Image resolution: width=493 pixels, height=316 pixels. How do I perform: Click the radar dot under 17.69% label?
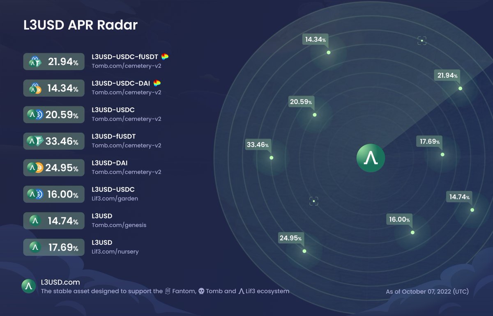(442, 154)
